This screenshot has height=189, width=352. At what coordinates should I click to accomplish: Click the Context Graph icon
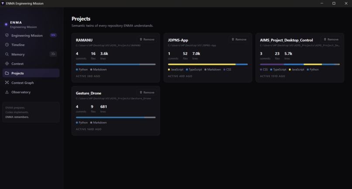click(x=7, y=82)
